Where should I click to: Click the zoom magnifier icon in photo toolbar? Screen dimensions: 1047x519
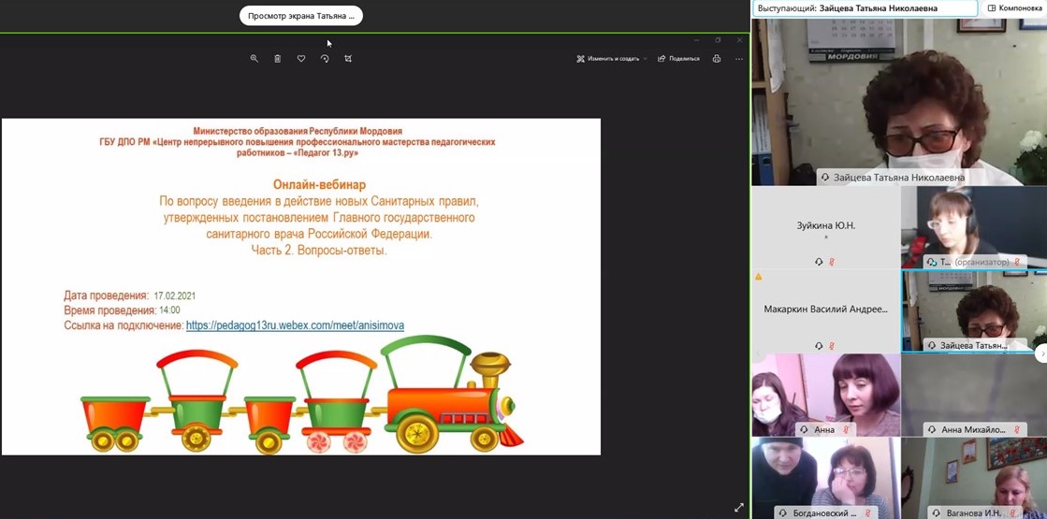254,59
